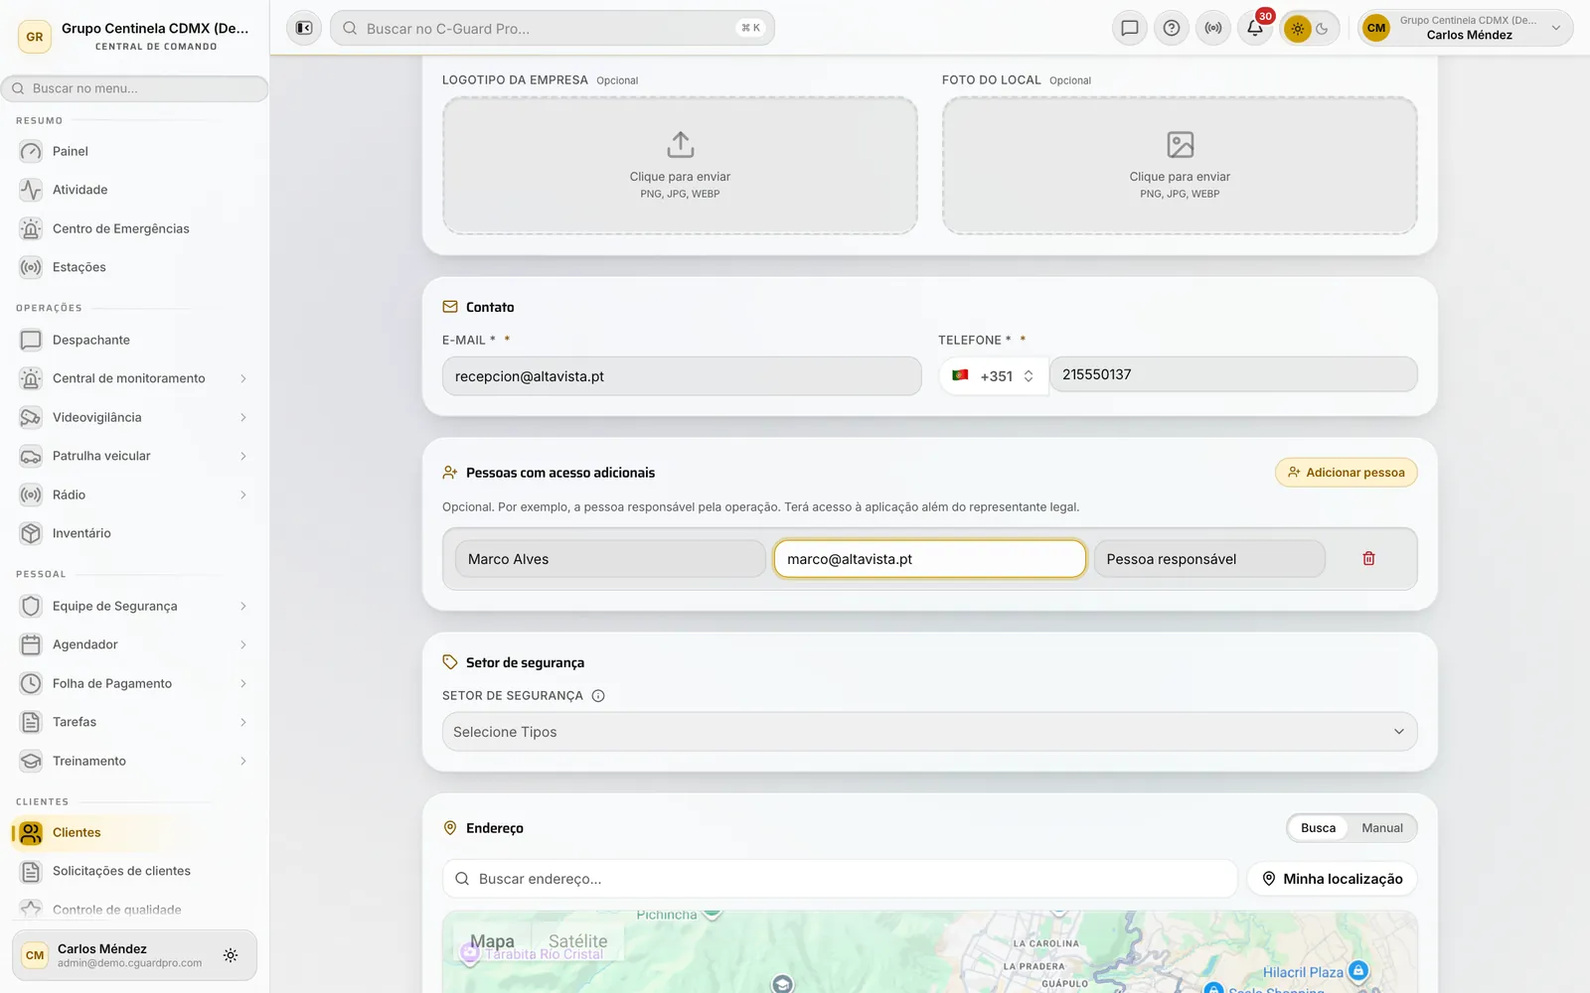Open the help question mark icon
This screenshot has width=1590, height=993.
coord(1172,28)
